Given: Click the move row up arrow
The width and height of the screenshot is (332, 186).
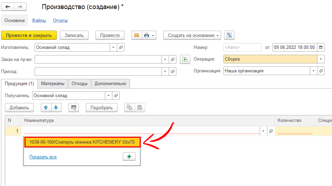Looking at the screenshot, I should point(46,107).
